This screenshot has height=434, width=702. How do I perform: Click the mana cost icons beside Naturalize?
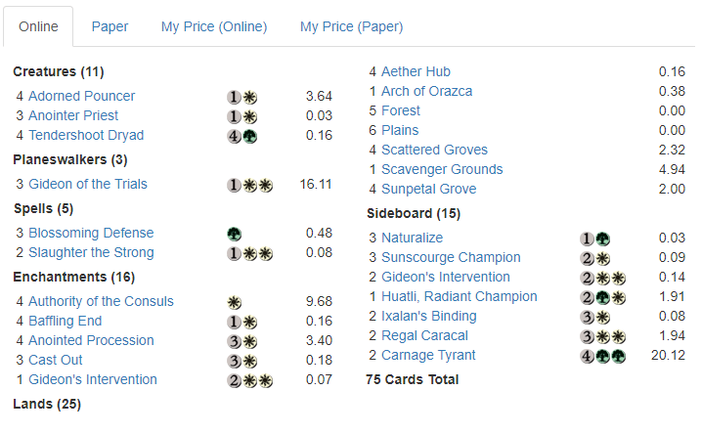click(x=595, y=238)
